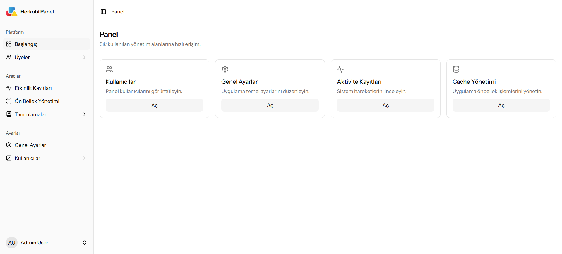Click Herkobi Panel title text
The width and height of the screenshot is (562, 254).
[37, 12]
